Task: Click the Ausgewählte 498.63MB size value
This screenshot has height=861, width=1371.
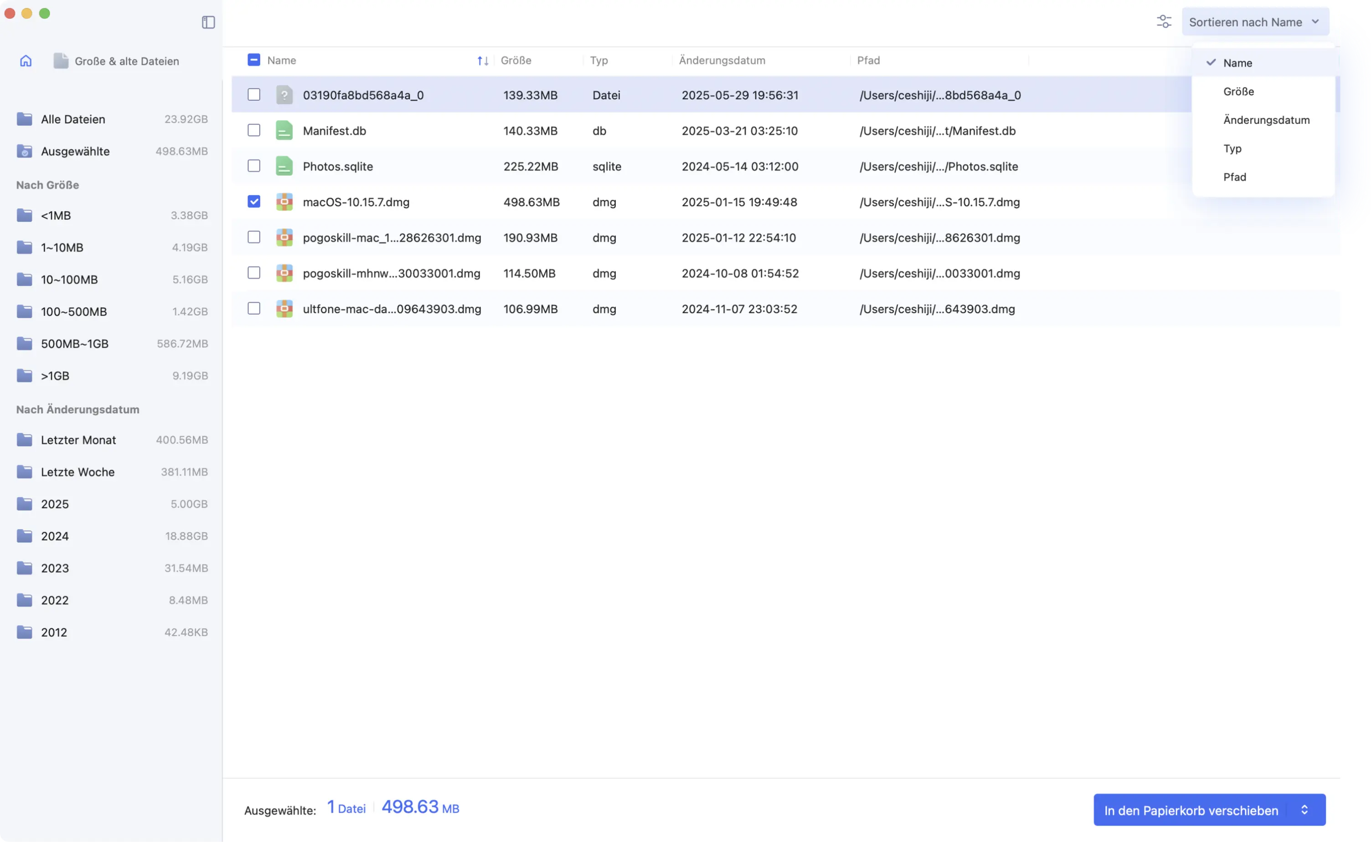Action: (181, 151)
